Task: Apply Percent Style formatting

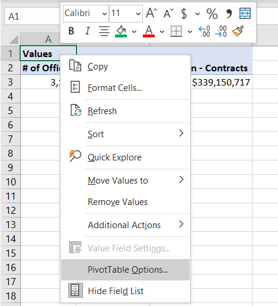Action: [x=212, y=14]
